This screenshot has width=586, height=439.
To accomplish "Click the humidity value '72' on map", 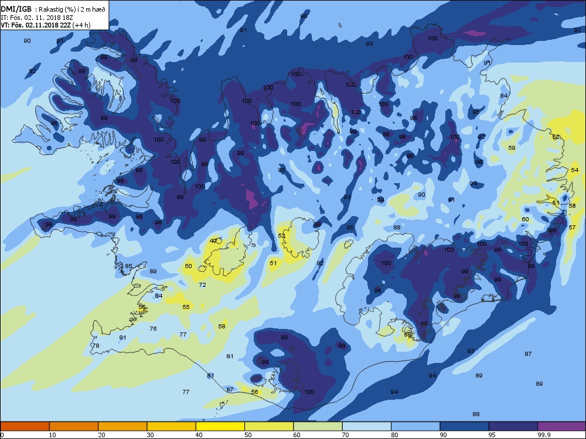I will pyautogui.click(x=203, y=285).
